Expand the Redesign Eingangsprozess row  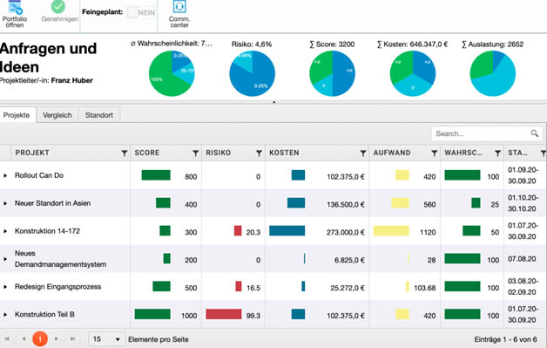pyautogui.click(x=5, y=286)
